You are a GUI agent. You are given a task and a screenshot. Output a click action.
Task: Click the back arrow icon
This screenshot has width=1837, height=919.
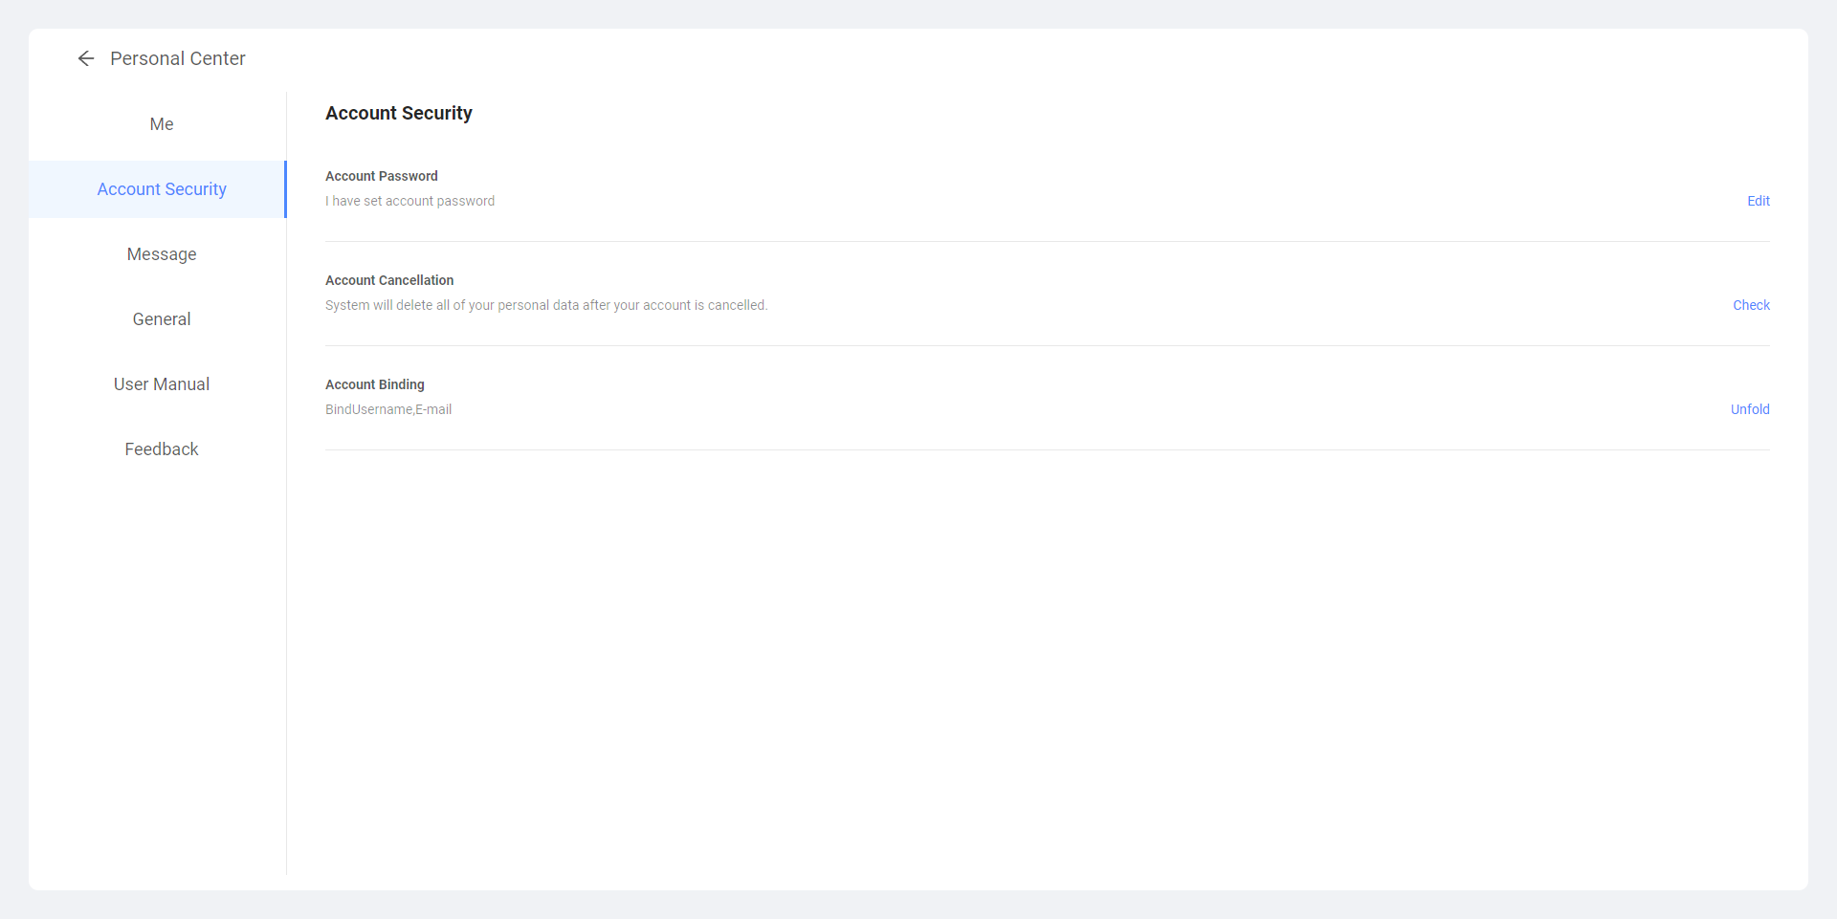(86, 59)
